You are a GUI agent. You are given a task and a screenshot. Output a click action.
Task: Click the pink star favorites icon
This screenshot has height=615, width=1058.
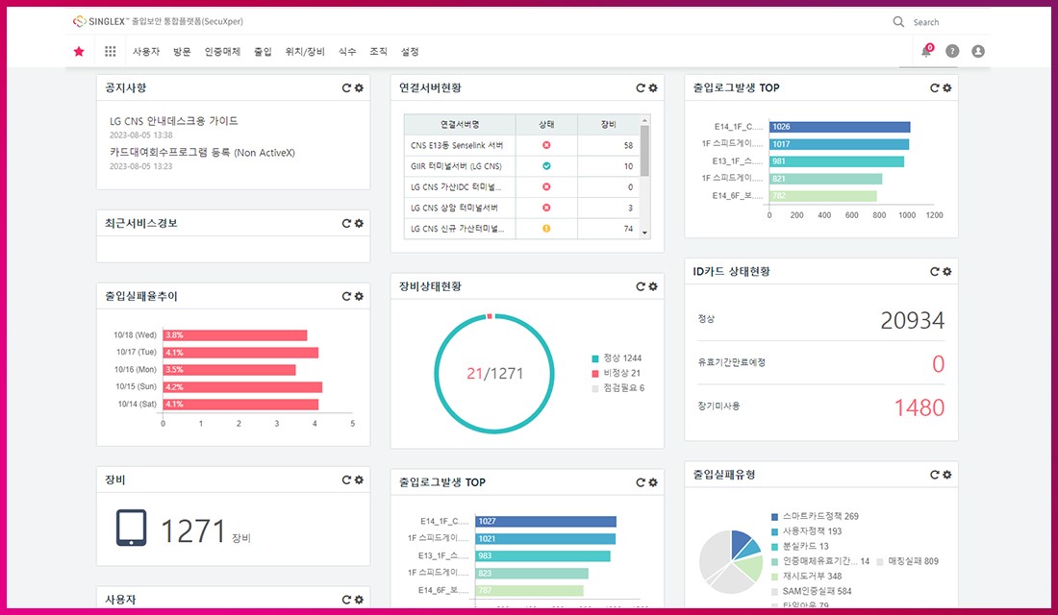click(x=79, y=52)
